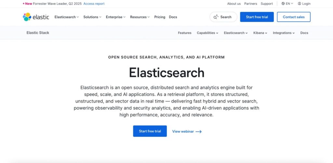
Task: Open the Support link
Action: tap(267, 4)
